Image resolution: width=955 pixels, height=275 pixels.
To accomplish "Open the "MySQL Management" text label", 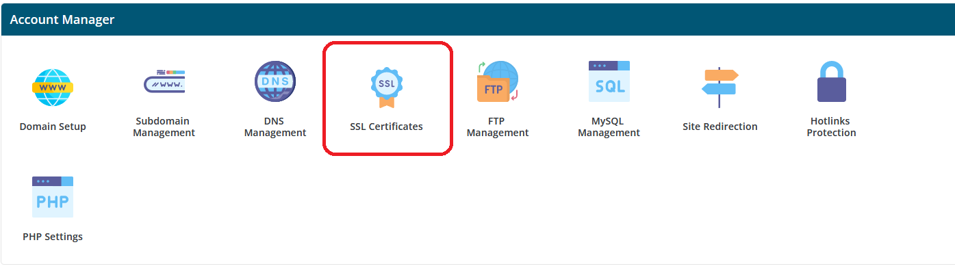I will [609, 127].
